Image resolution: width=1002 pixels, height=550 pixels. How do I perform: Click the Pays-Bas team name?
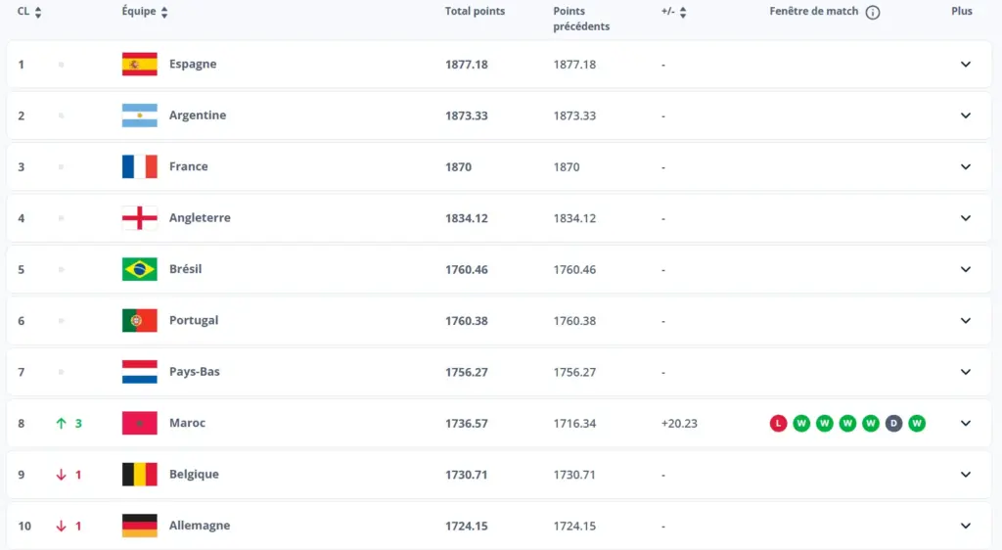[195, 372]
